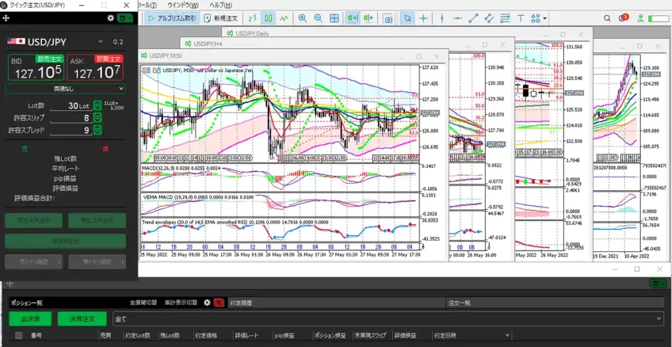Select the crosshair tool
Screen dimensions: 672x347
tap(424, 18)
